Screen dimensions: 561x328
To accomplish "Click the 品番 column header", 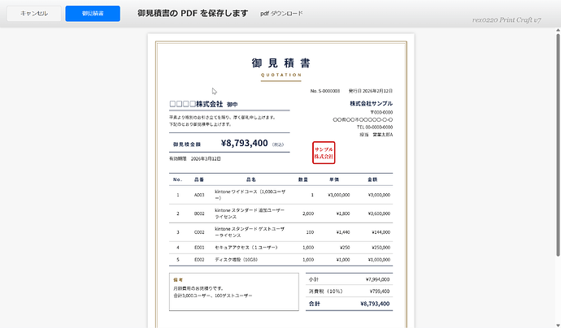I will [199, 179].
